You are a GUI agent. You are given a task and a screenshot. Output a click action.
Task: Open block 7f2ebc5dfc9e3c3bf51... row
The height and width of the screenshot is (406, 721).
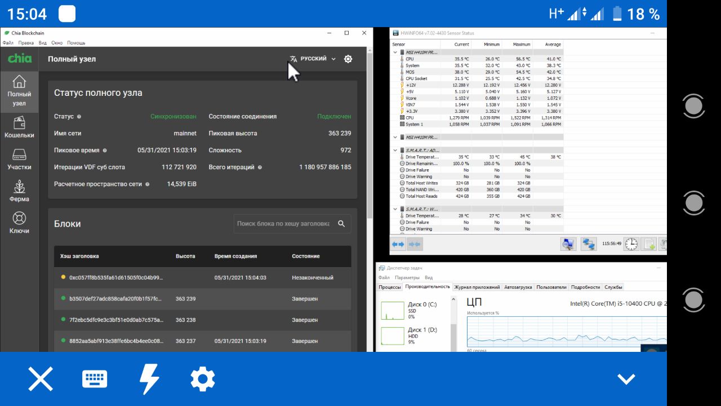point(202,320)
